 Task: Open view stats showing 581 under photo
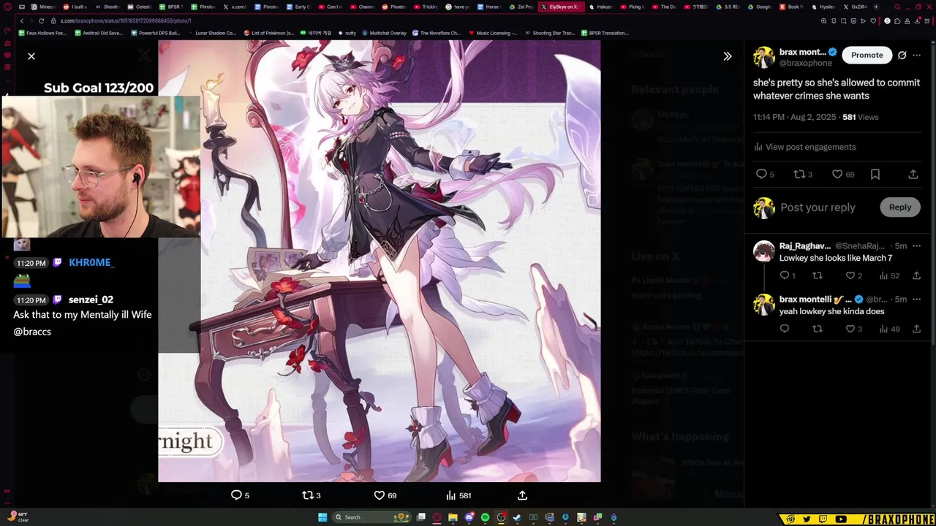[458, 495]
